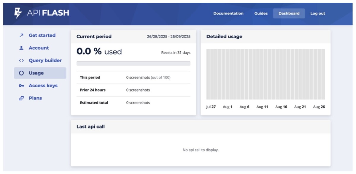
Task: Select the Aug 11 label on chart
Action: pyautogui.click(x=262, y=107)
